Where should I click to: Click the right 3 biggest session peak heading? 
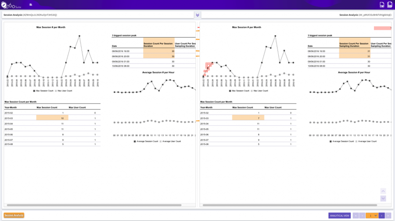coord(320,36)
